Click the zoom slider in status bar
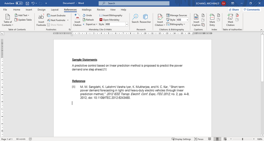Viewport: 264px width, 141px height. click(x=242, y=139)
